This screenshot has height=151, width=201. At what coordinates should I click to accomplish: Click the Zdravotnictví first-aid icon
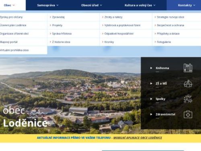[188, 114]
